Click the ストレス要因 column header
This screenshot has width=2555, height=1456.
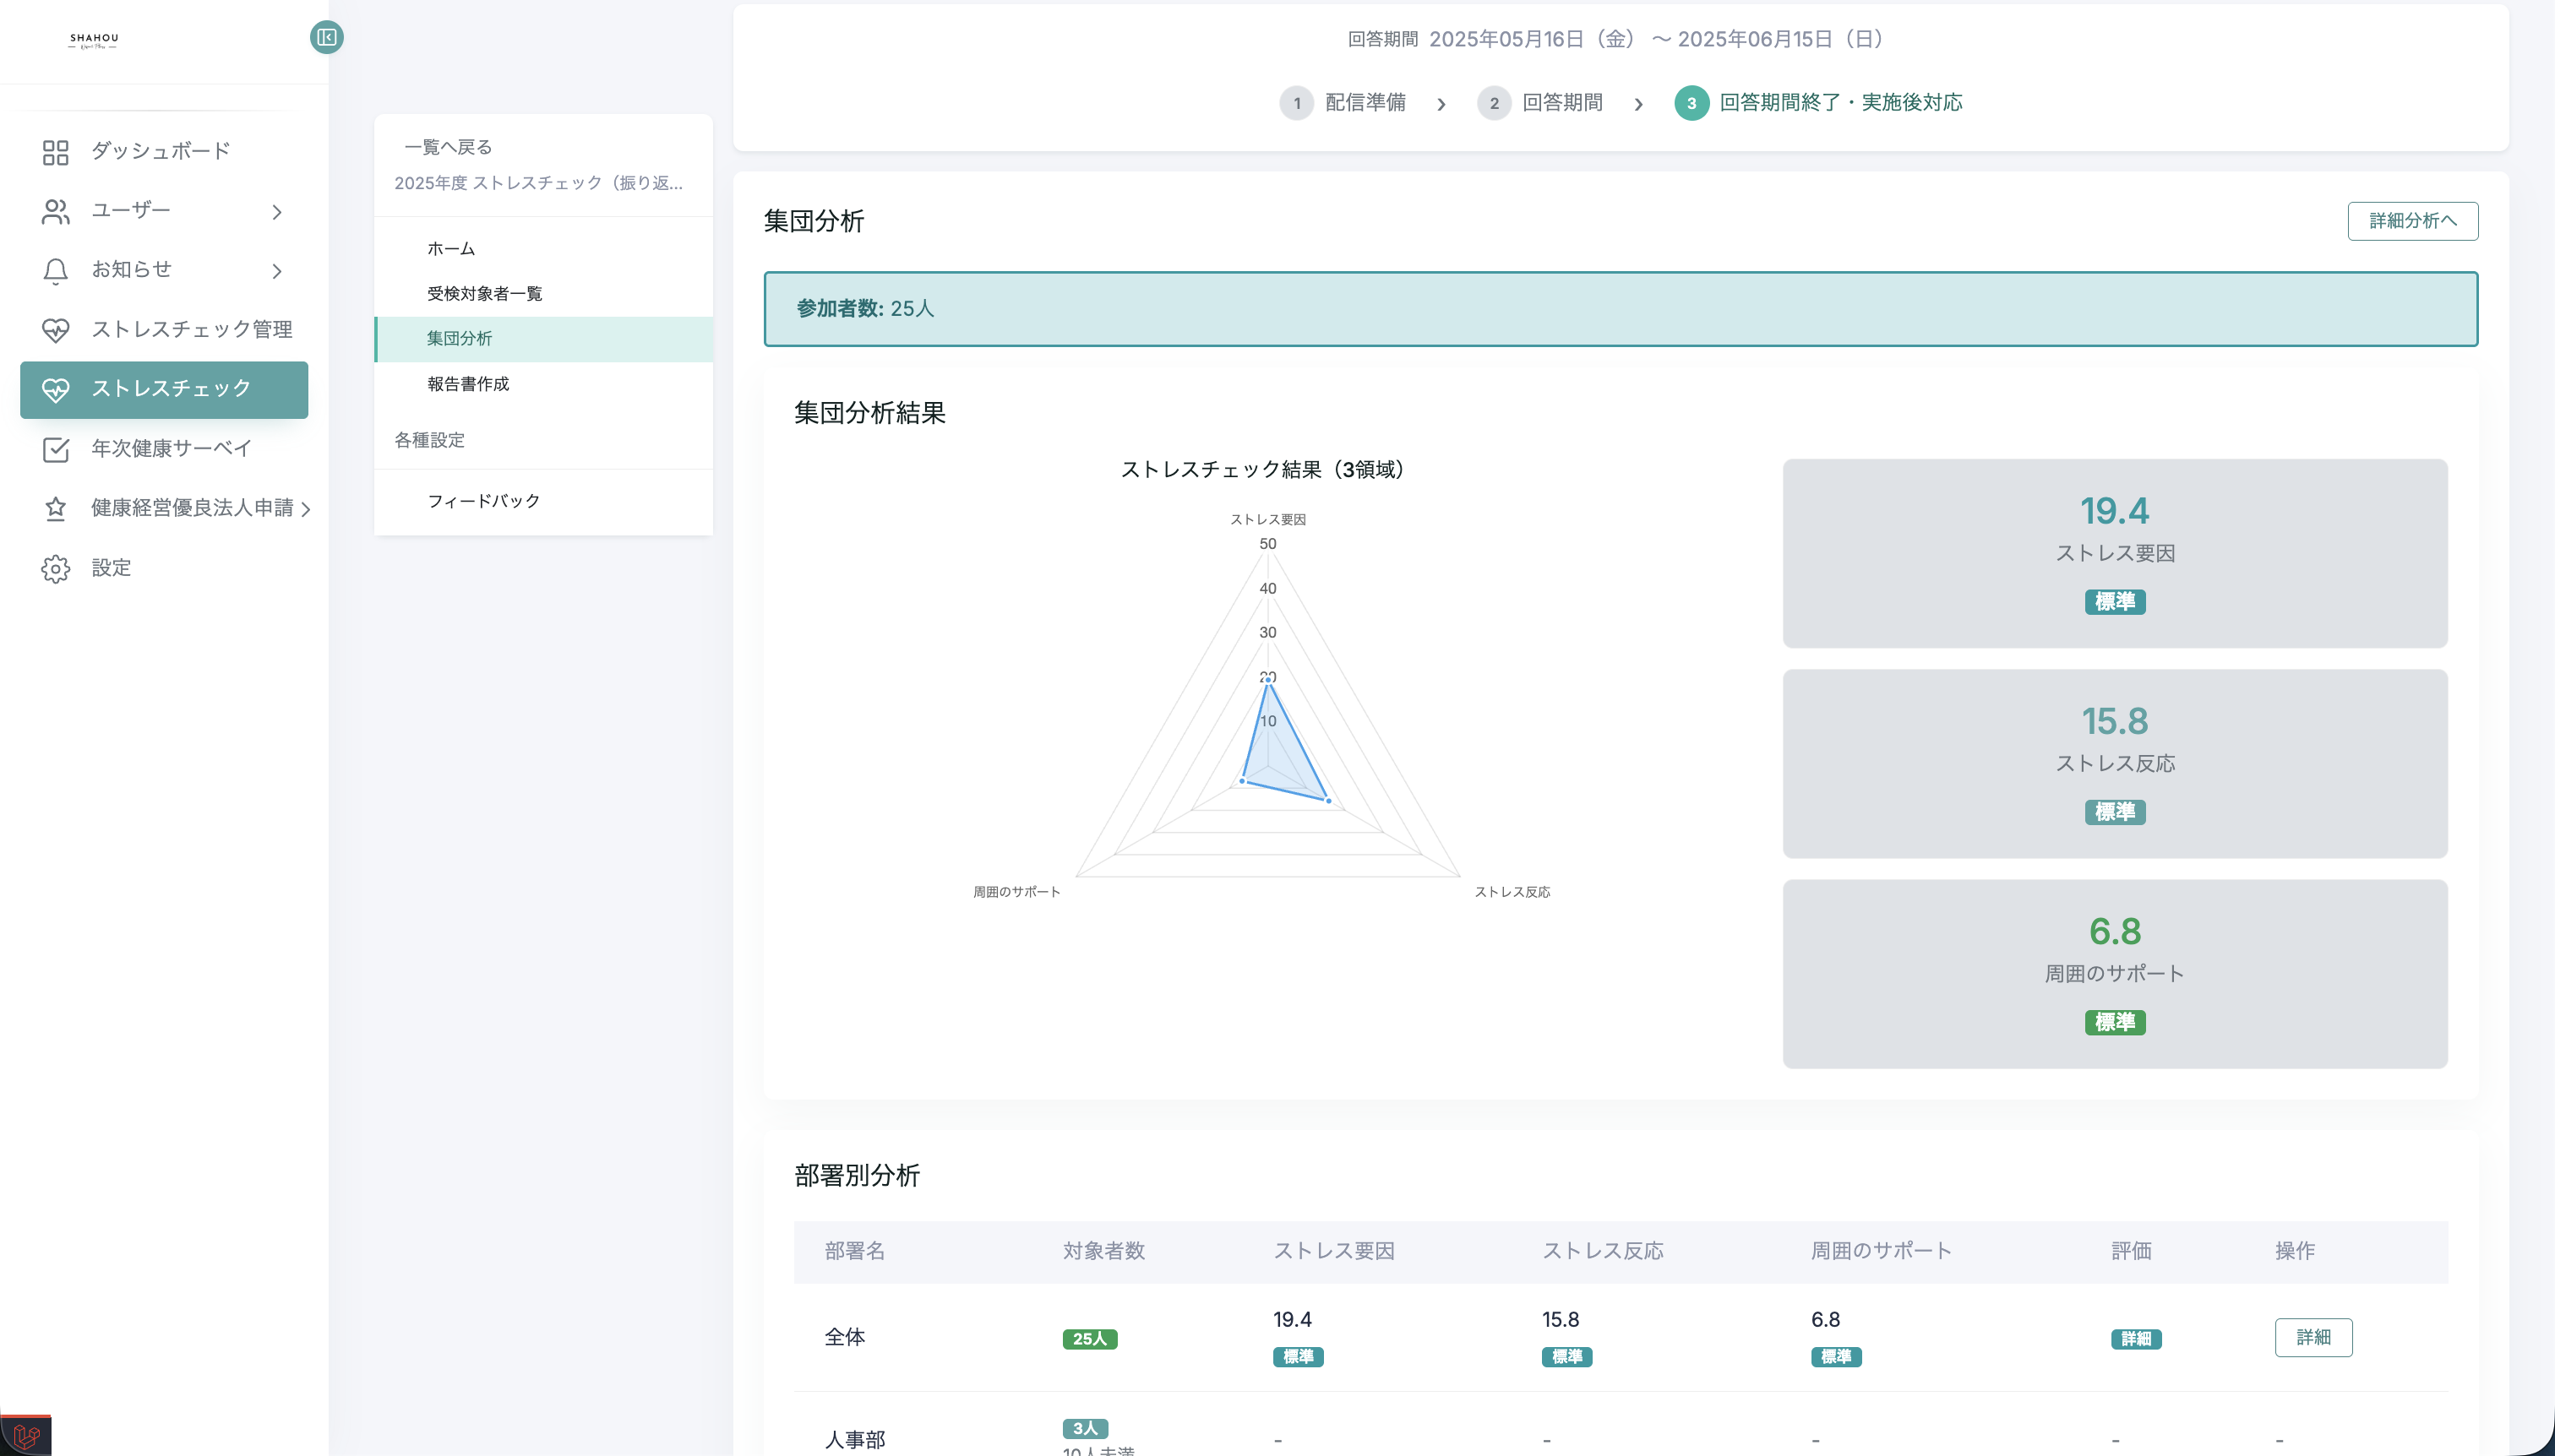pos(1333,1251)
